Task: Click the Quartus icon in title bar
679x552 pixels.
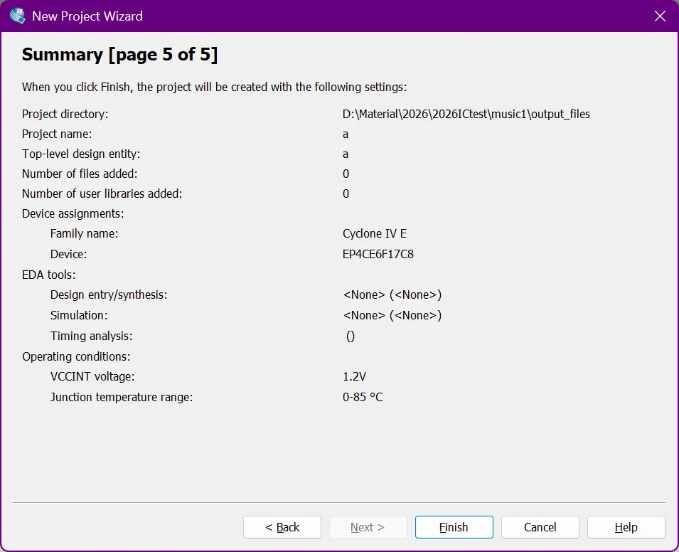Action: (17, 16)
